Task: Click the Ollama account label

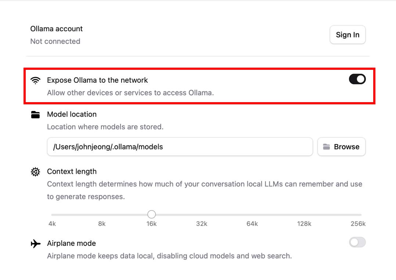Action: tap(56, 29)
